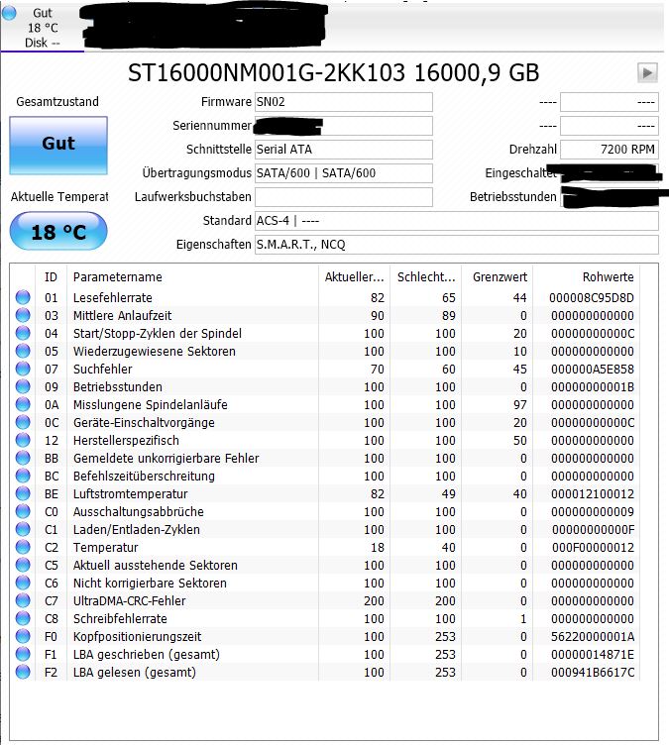
Task: Click the Parametername column header
Action: pos(192,277)
